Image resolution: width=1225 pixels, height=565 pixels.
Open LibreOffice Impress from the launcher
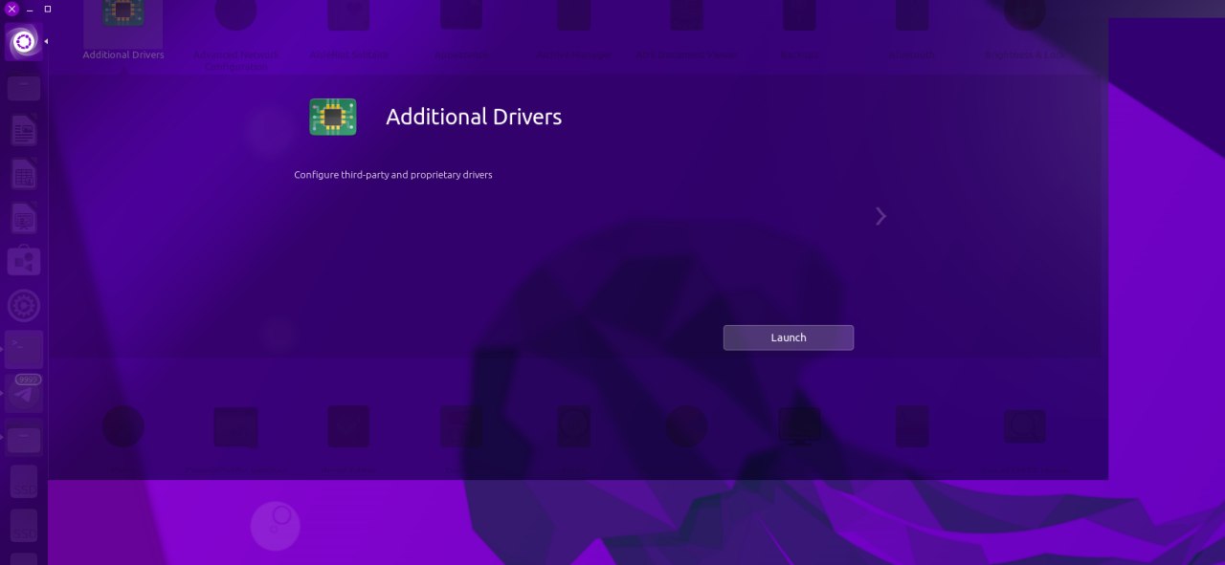24,219
